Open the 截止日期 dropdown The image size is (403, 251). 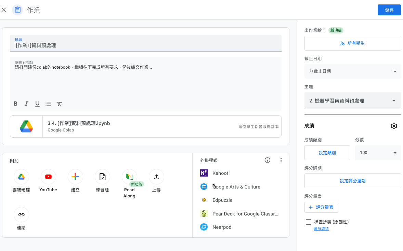(x=353, y=71)
